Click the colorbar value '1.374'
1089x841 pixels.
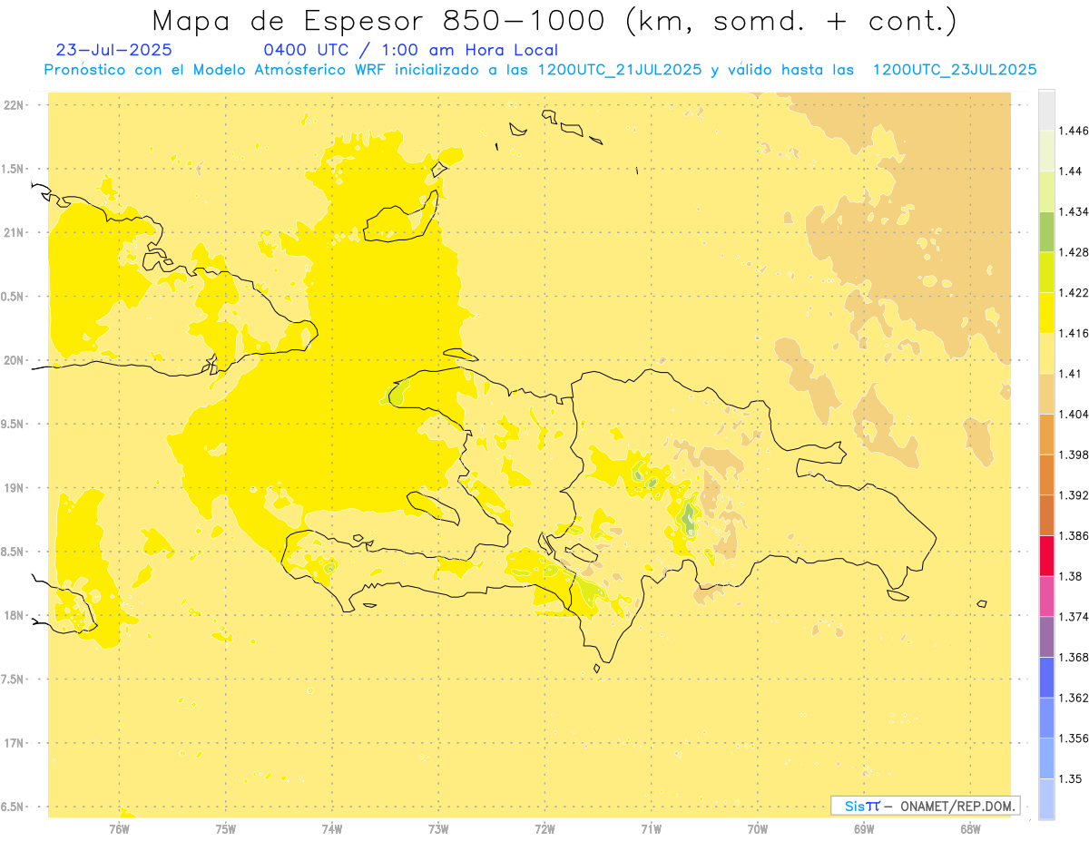[x=1073, y=617]
